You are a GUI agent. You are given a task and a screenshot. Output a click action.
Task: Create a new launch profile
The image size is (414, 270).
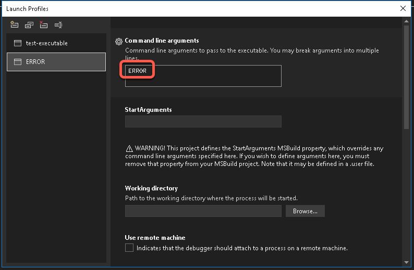pyautogui.click(x=14, y=25)
